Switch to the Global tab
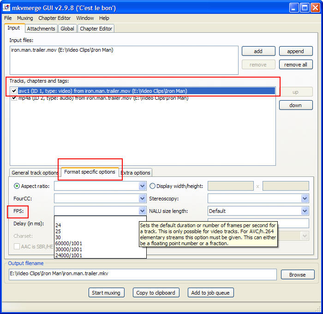 pos(67,29)
